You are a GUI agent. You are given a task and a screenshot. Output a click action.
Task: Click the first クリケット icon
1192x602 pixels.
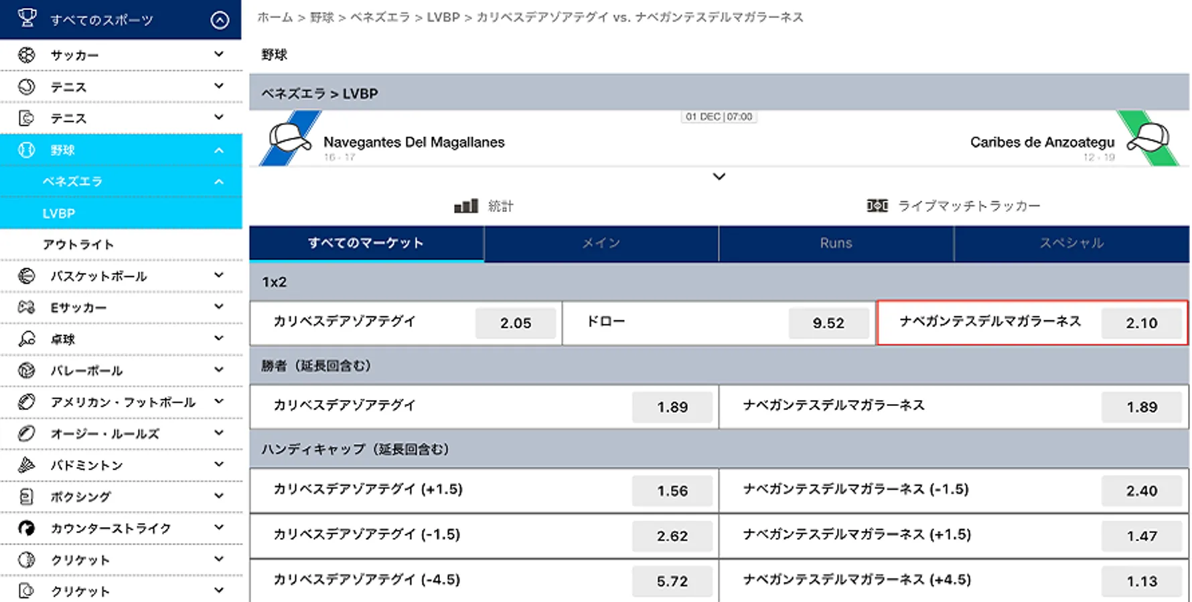coord(27,560)
